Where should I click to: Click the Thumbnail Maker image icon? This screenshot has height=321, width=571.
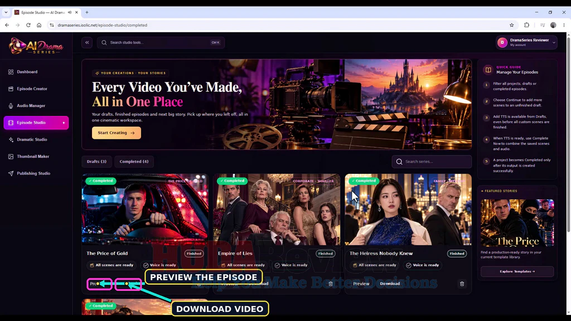tap(11, 157)
